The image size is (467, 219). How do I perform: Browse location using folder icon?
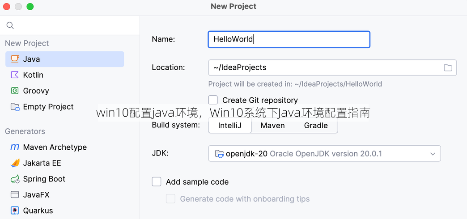[448, 67]
